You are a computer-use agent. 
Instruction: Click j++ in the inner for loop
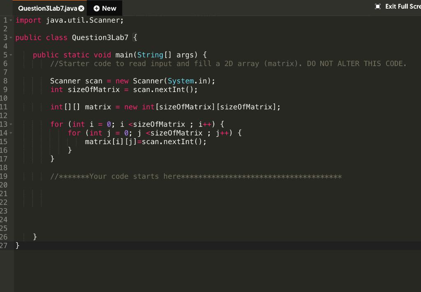pos(222,133)
